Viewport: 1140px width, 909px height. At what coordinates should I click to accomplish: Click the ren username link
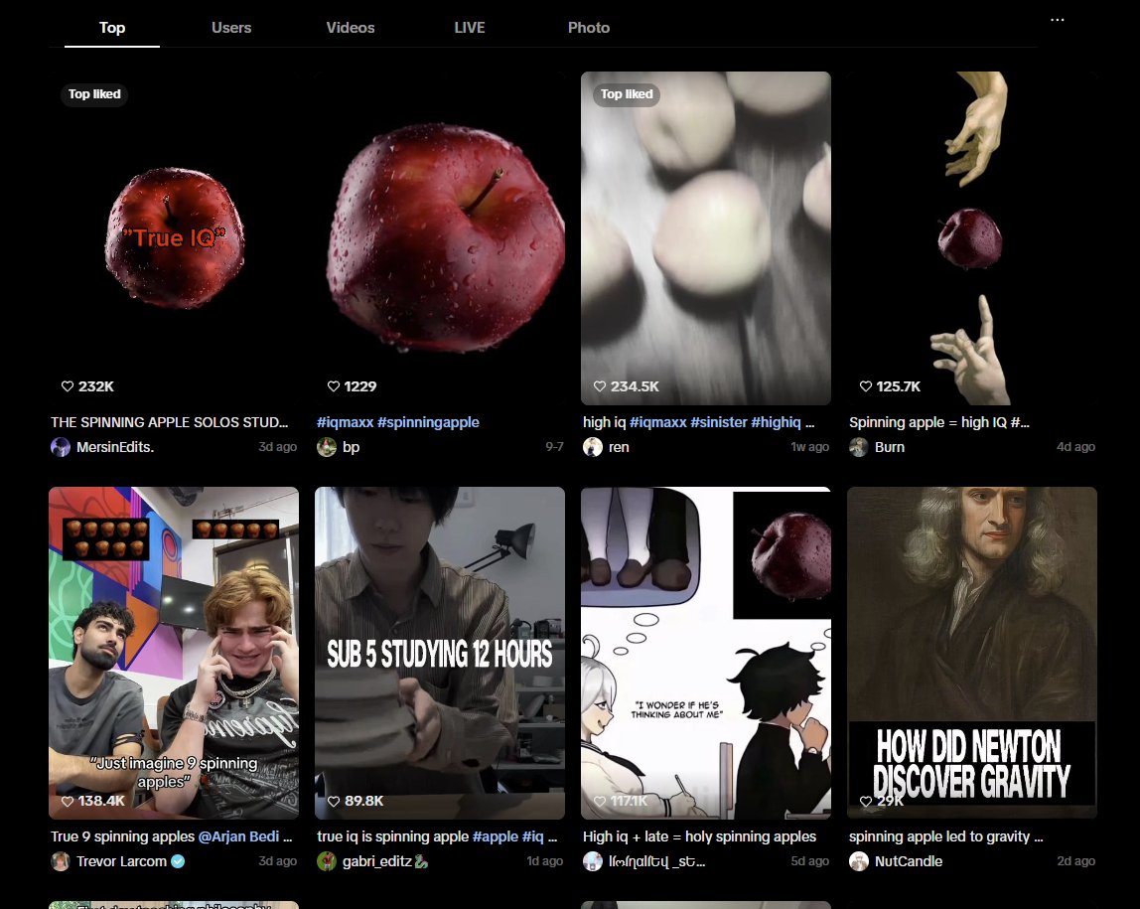pyautogui.click(x=619, y=447)
